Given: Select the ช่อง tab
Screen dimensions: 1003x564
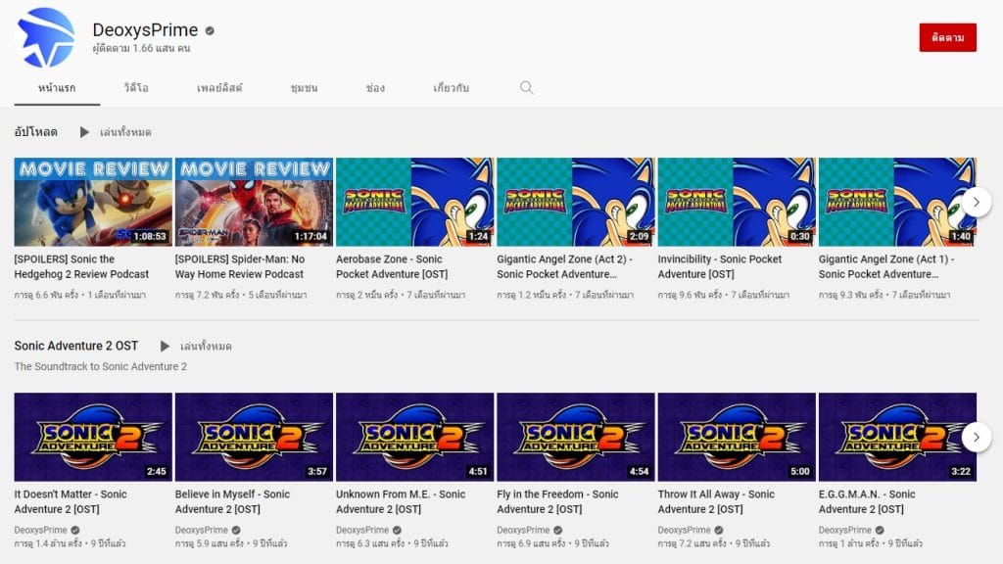Looking at the screenshot, I should click(375, 87).
